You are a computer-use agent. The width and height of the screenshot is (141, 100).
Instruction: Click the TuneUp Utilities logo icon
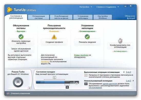[x=9, y=10]
